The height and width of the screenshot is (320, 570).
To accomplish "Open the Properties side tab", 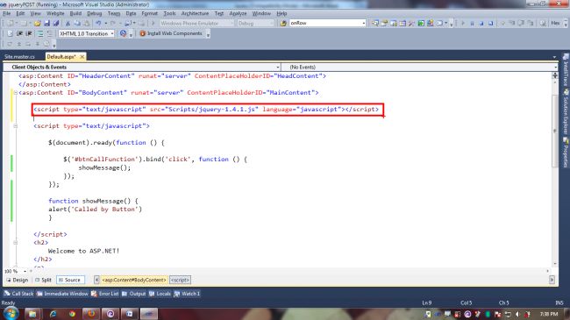I will pyautogui.click(x=566, y=152).
